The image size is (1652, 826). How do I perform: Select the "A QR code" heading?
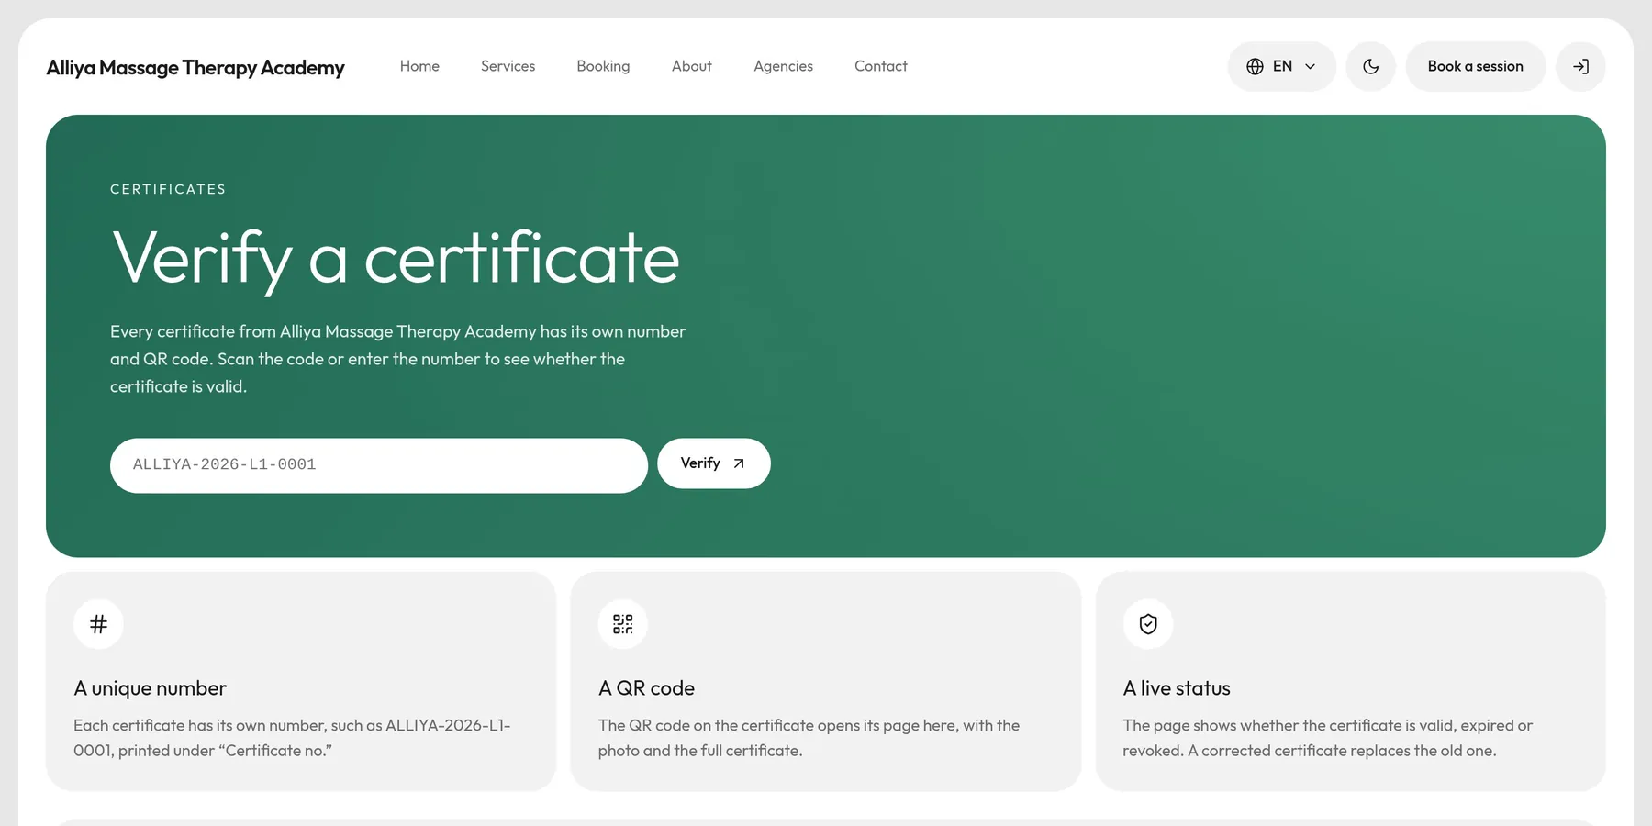pyautogui.click(x=646, y=688)
